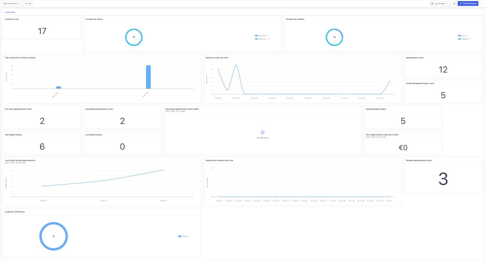Click the Direct traffic legend entry in Contacts by source

(x=262, y=39)
